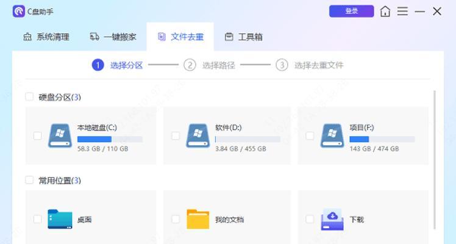Viewport: 456px width, 244px height.
Task: Click the 143 GB / 474 GB text
Action: point(374,149)
